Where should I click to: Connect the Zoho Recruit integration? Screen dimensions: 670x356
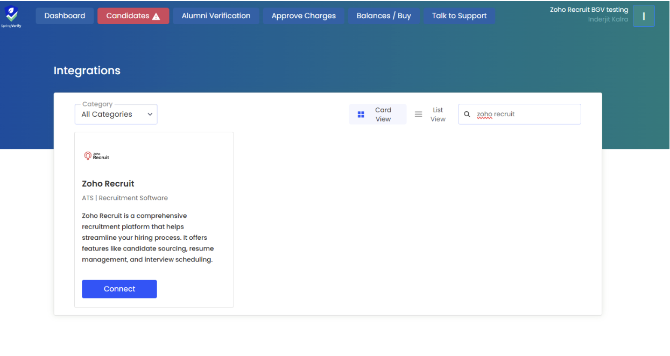coord(119,289)
